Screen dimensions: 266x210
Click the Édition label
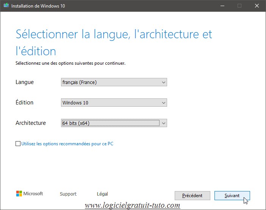[x=24, y=102]
